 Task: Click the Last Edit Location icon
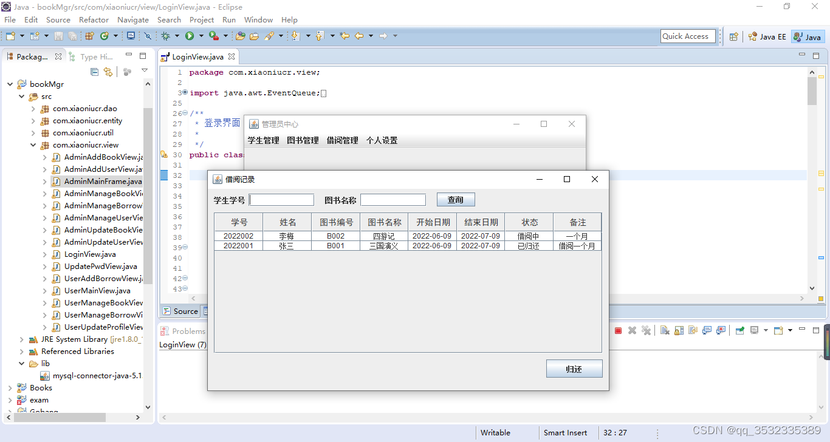[345, 36]
